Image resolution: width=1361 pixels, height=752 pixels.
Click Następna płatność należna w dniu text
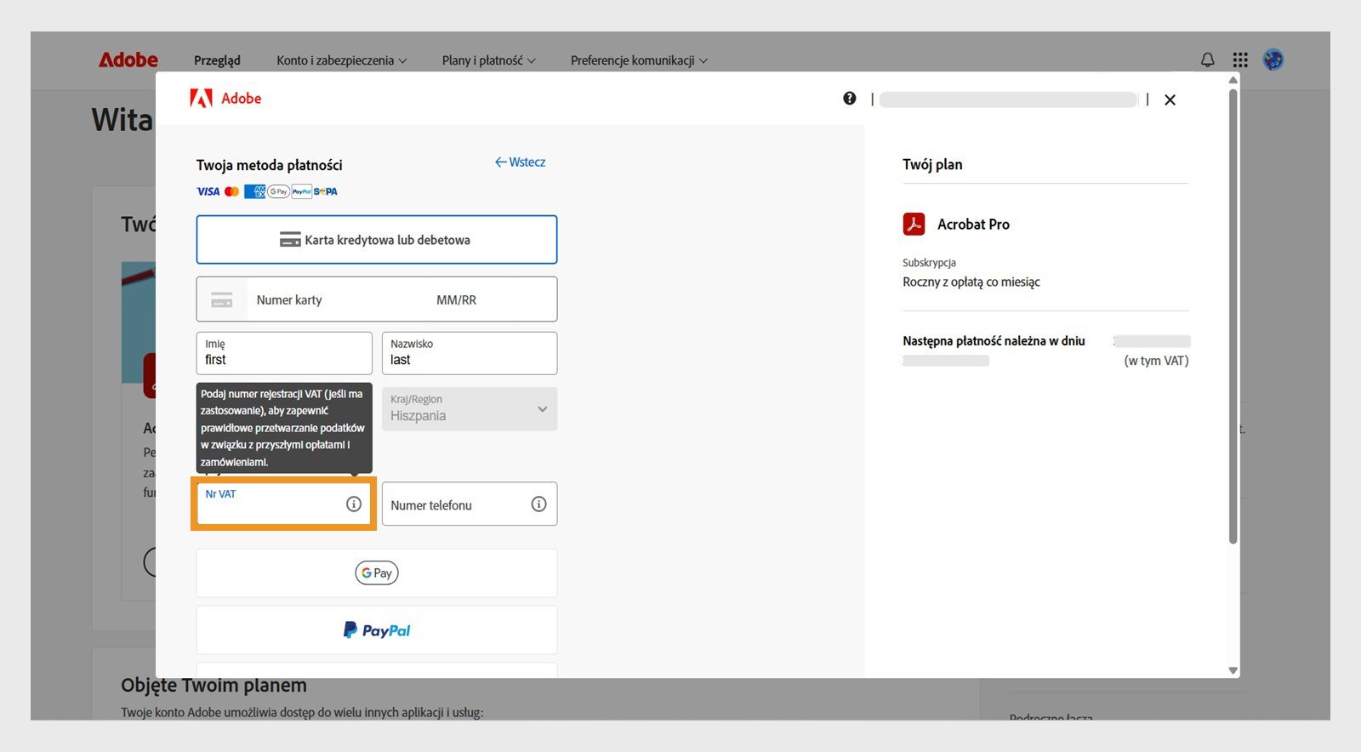pyautogui.click(x=994, y=341)
